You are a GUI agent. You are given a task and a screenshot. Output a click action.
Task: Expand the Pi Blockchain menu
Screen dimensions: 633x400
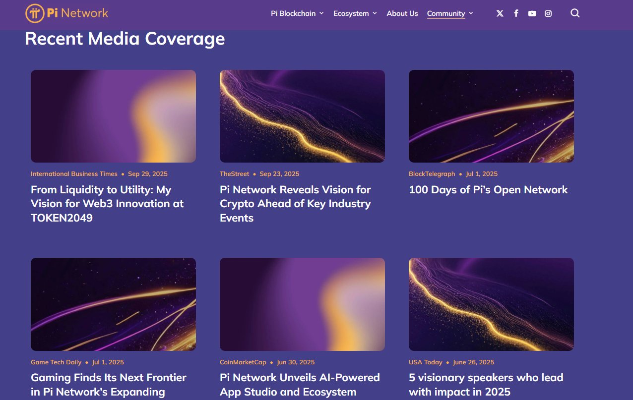point(297,13)
